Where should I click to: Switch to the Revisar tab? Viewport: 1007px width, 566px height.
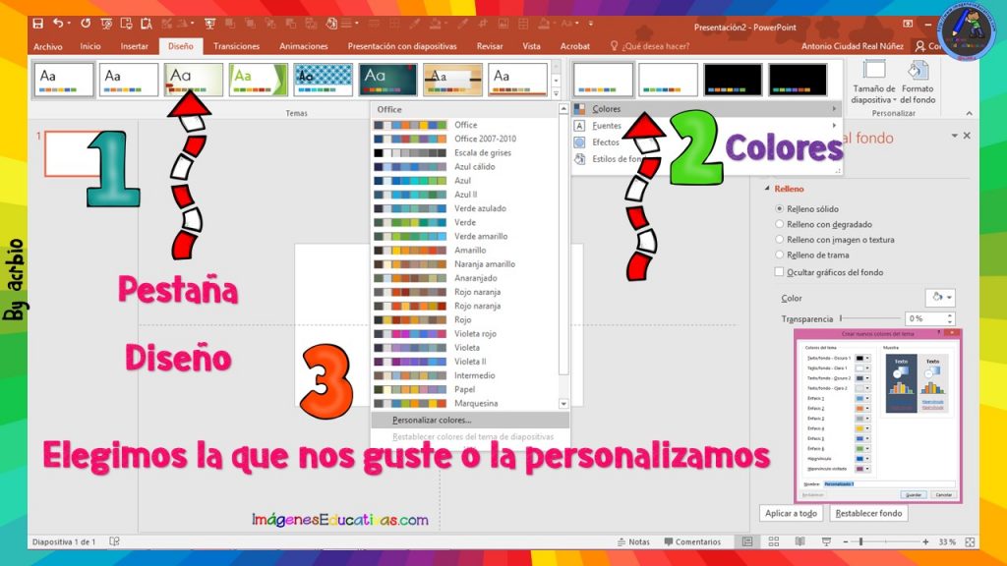tap(490, 46)
